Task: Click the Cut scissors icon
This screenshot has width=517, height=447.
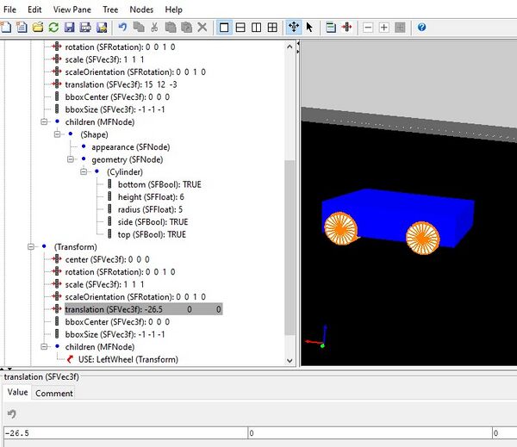Action: click(154, 28)
